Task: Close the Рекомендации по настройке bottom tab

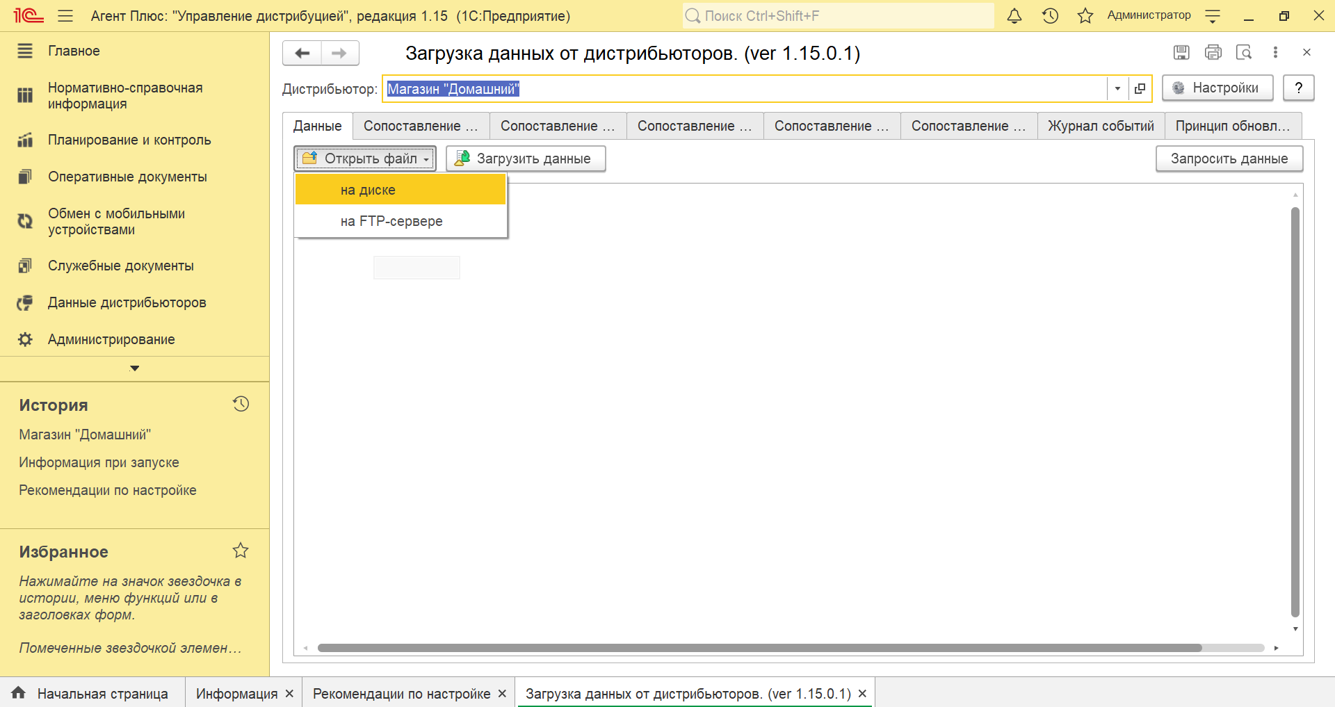Action: point(502,694)
